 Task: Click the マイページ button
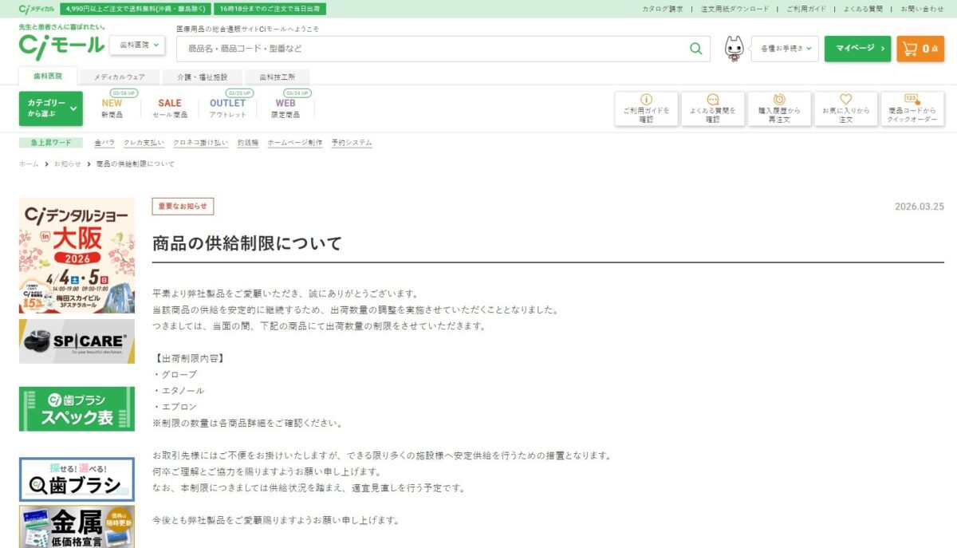[857, 49]
